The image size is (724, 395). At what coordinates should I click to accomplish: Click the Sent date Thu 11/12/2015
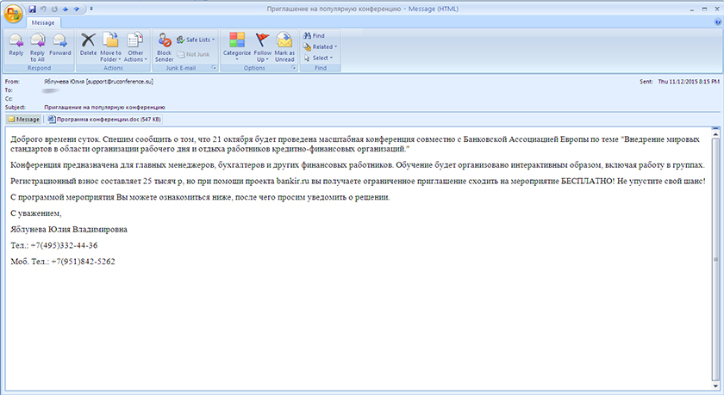689,82
